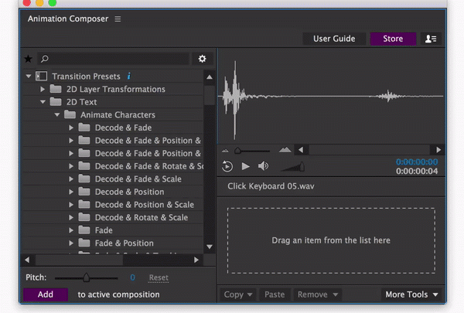Expand the Decode & Fade folder
Screen dimensions: 464x313
[71, 128]
